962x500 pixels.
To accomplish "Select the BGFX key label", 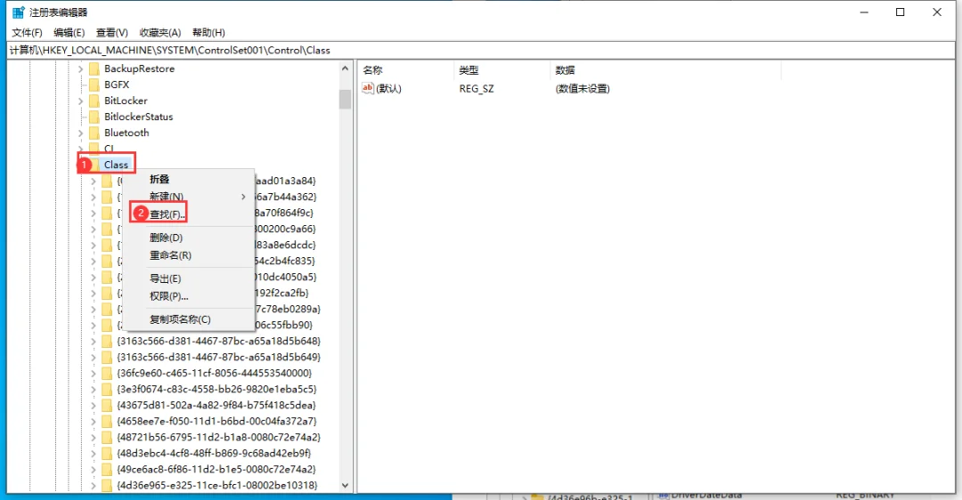I will pos(117,85).
